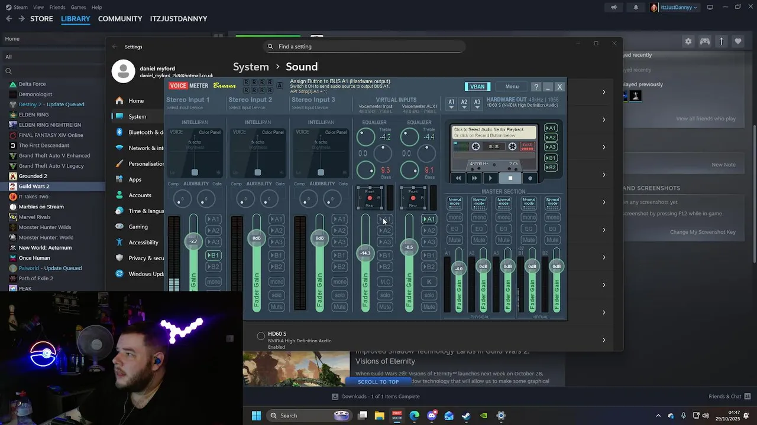Rewind the Voicemeeter cassette recorder
The width and height of the screenshot is (757, 425).
coord(458,178)
